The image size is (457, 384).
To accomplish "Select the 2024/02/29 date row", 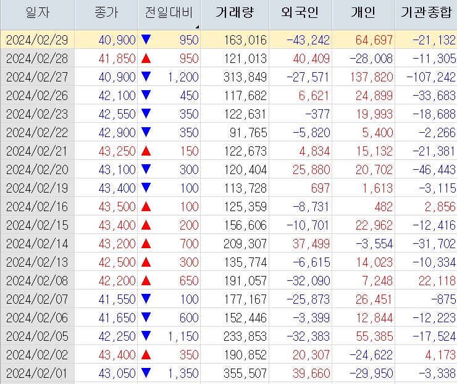I will pos(228,40).
